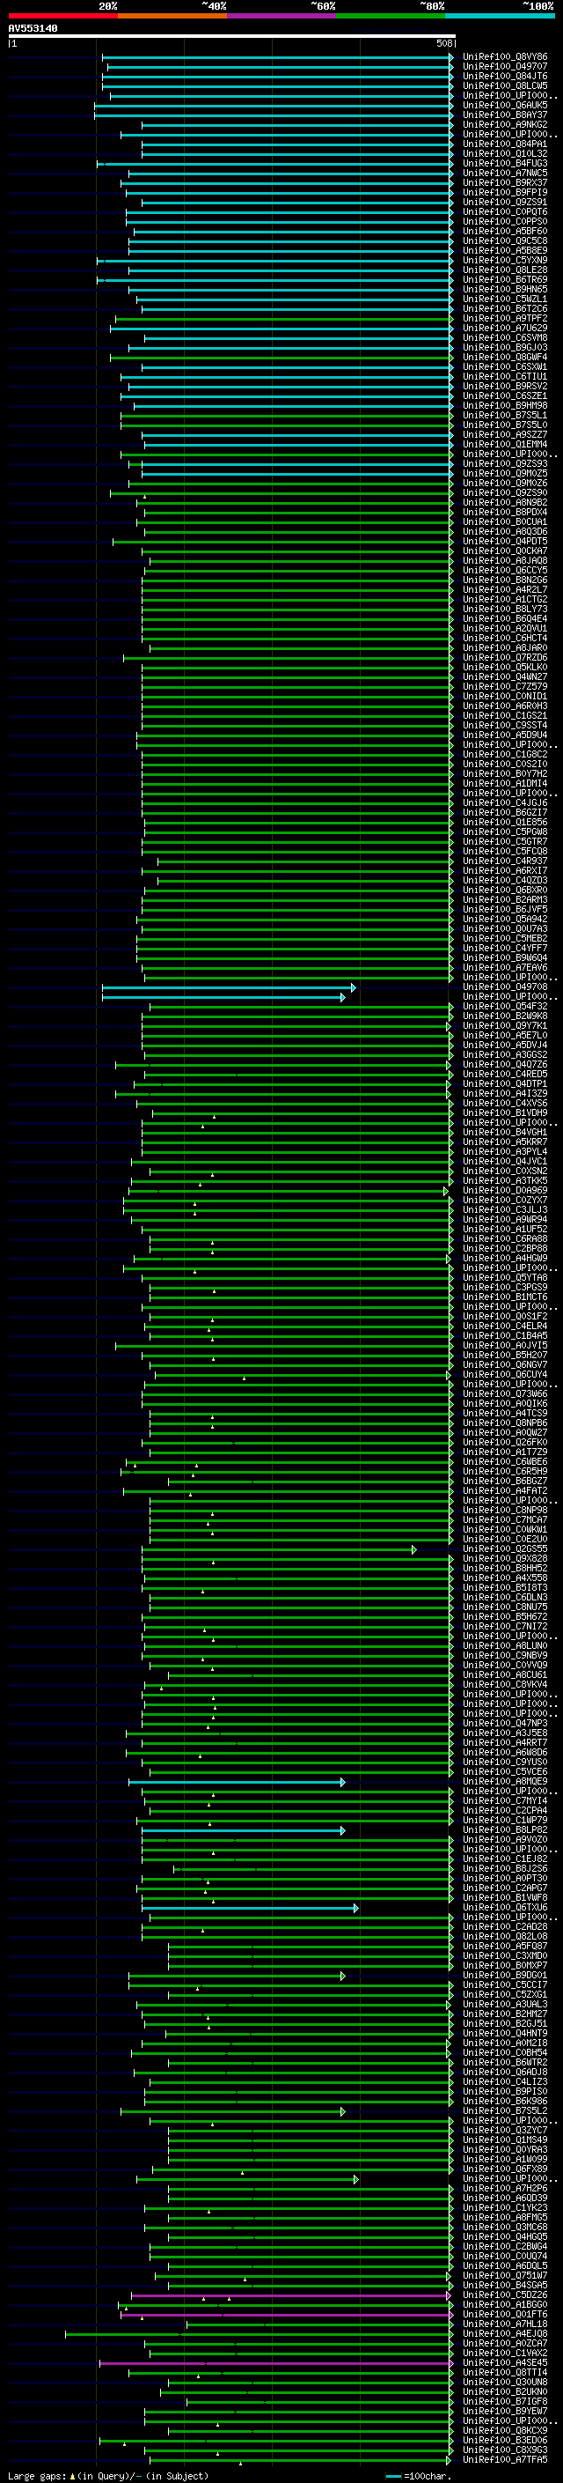Select hit label UniRef100_B1MCT6

click(x=505, y=1297)
